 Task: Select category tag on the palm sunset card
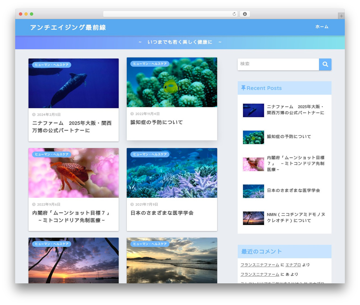[52, 244]
